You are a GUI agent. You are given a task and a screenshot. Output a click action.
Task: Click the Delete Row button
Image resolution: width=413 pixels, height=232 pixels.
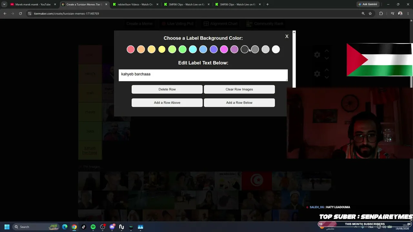pyautogui.click(x=167, y=89)
